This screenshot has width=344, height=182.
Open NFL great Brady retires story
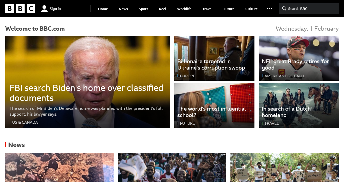[x=295, y=64]
